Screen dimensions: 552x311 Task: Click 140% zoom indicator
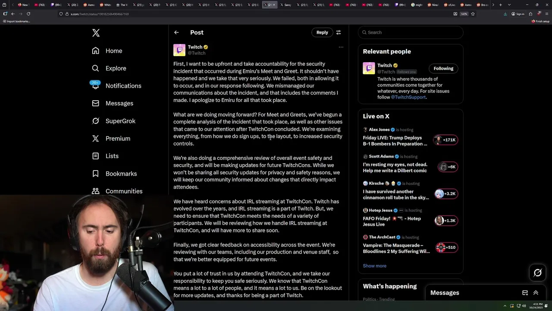[x=464, y=14]
